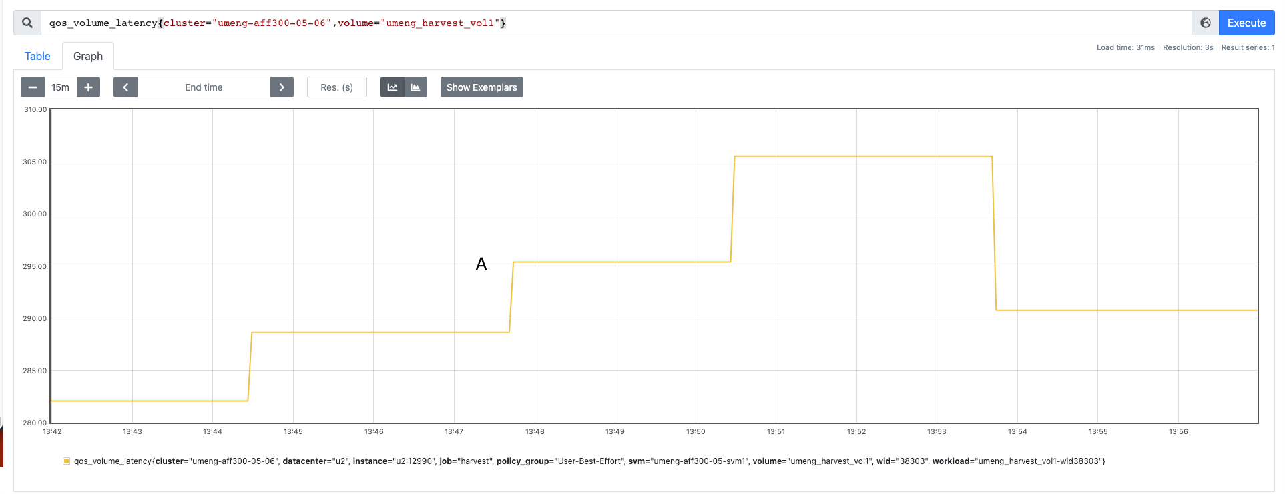Image resolution: width=1285 pixels, height=494 pixels.
Task: Click Show Exemplars button
Action: click(482, 87)
